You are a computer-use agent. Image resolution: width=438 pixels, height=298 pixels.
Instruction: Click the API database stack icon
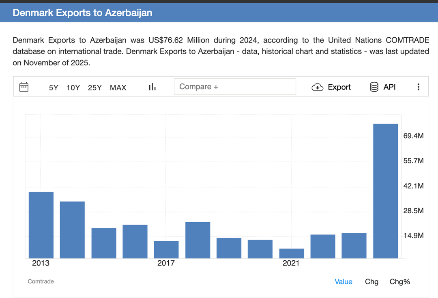374,87
